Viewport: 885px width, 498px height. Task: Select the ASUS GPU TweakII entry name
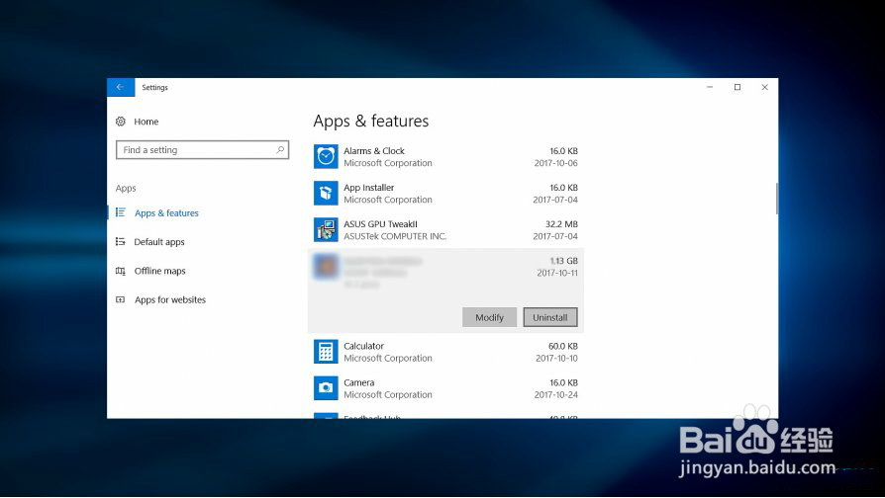[381, 224]
